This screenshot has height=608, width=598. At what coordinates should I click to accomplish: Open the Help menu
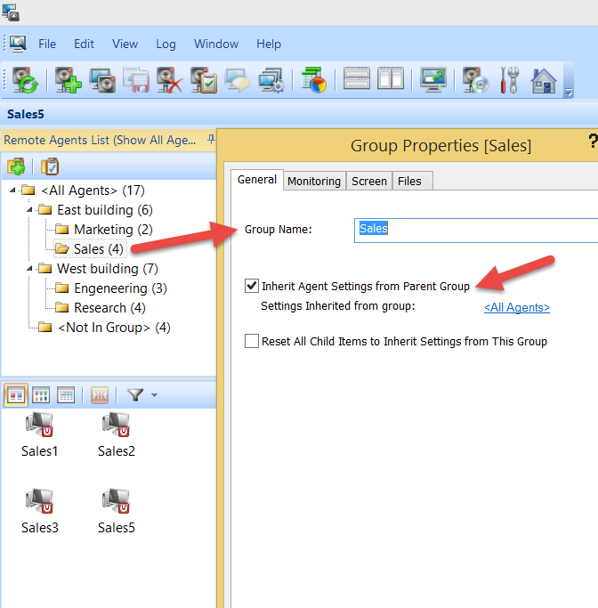pyautogui.click(x=269, y=44)
